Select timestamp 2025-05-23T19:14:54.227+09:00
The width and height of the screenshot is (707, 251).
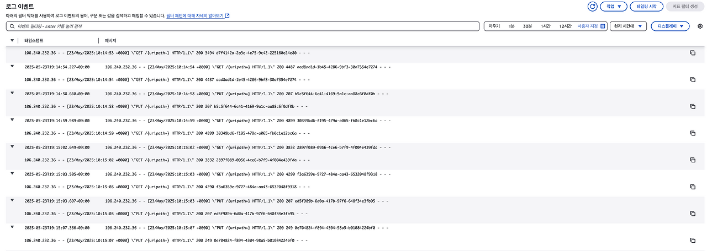(x=57, y=67)
